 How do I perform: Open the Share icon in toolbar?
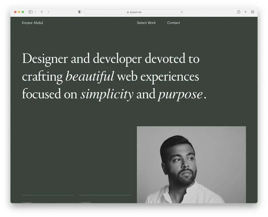238,12
